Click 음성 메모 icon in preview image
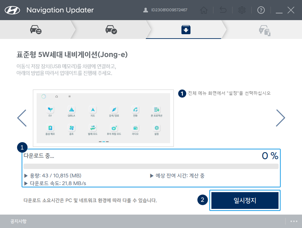302x228 pixels. click(50, 128)
